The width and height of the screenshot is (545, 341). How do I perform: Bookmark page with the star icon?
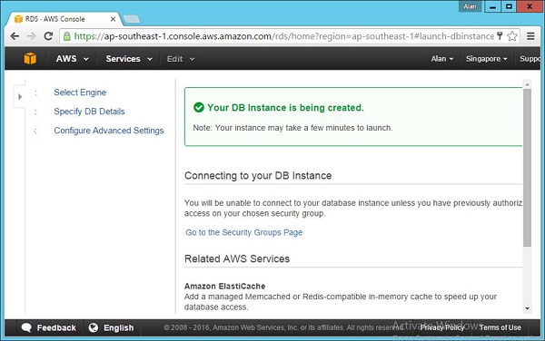pos(512,36)
